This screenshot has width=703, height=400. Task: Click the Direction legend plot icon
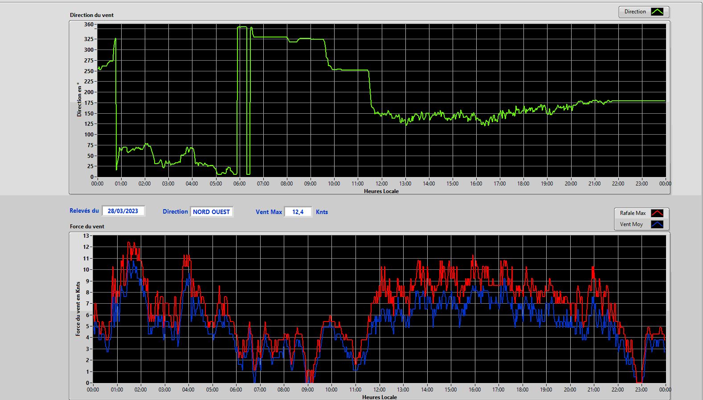(657, 12)
